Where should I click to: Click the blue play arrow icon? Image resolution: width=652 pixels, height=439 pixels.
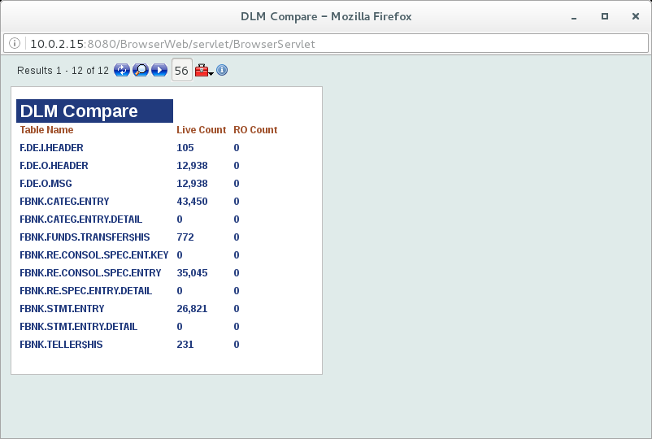tap(159, 71)
